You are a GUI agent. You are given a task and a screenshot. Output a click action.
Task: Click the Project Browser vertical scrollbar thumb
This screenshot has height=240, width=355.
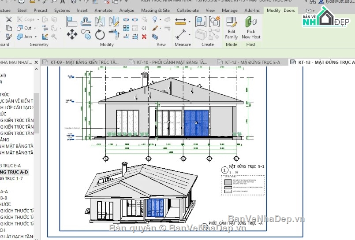36,113
